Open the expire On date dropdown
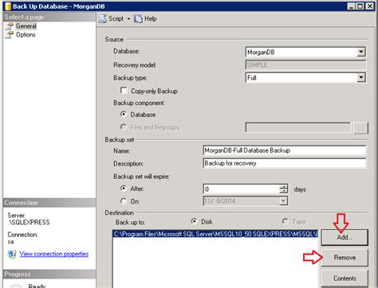 [x=284, y=201]
